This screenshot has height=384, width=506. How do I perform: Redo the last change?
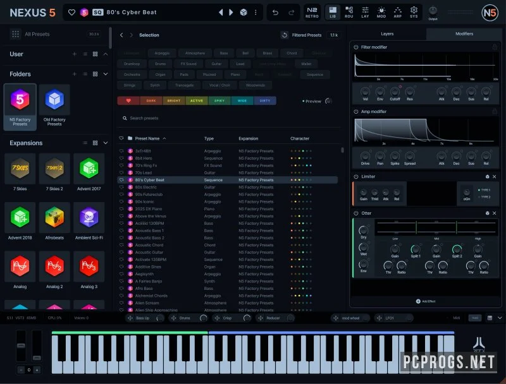(x=291, y=12)
